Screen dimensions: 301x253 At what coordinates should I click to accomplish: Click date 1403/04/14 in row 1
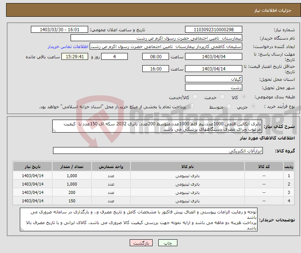(x=33, y=176)
